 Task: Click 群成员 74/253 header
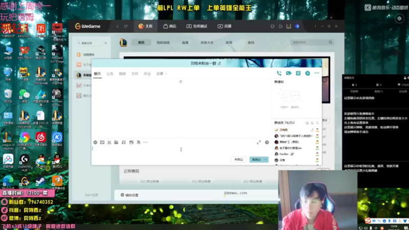[284, 123]
